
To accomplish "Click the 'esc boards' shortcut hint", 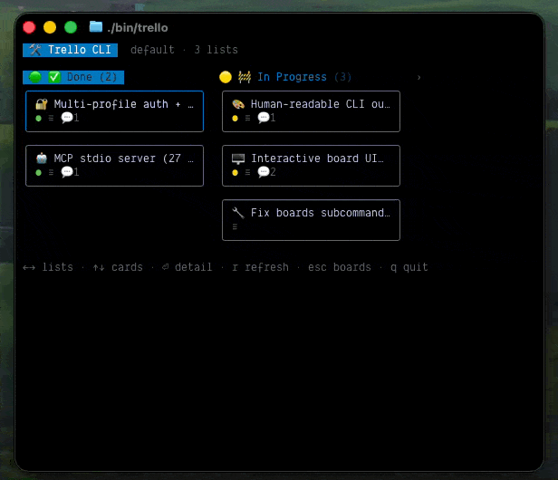I will click(340, 267).
